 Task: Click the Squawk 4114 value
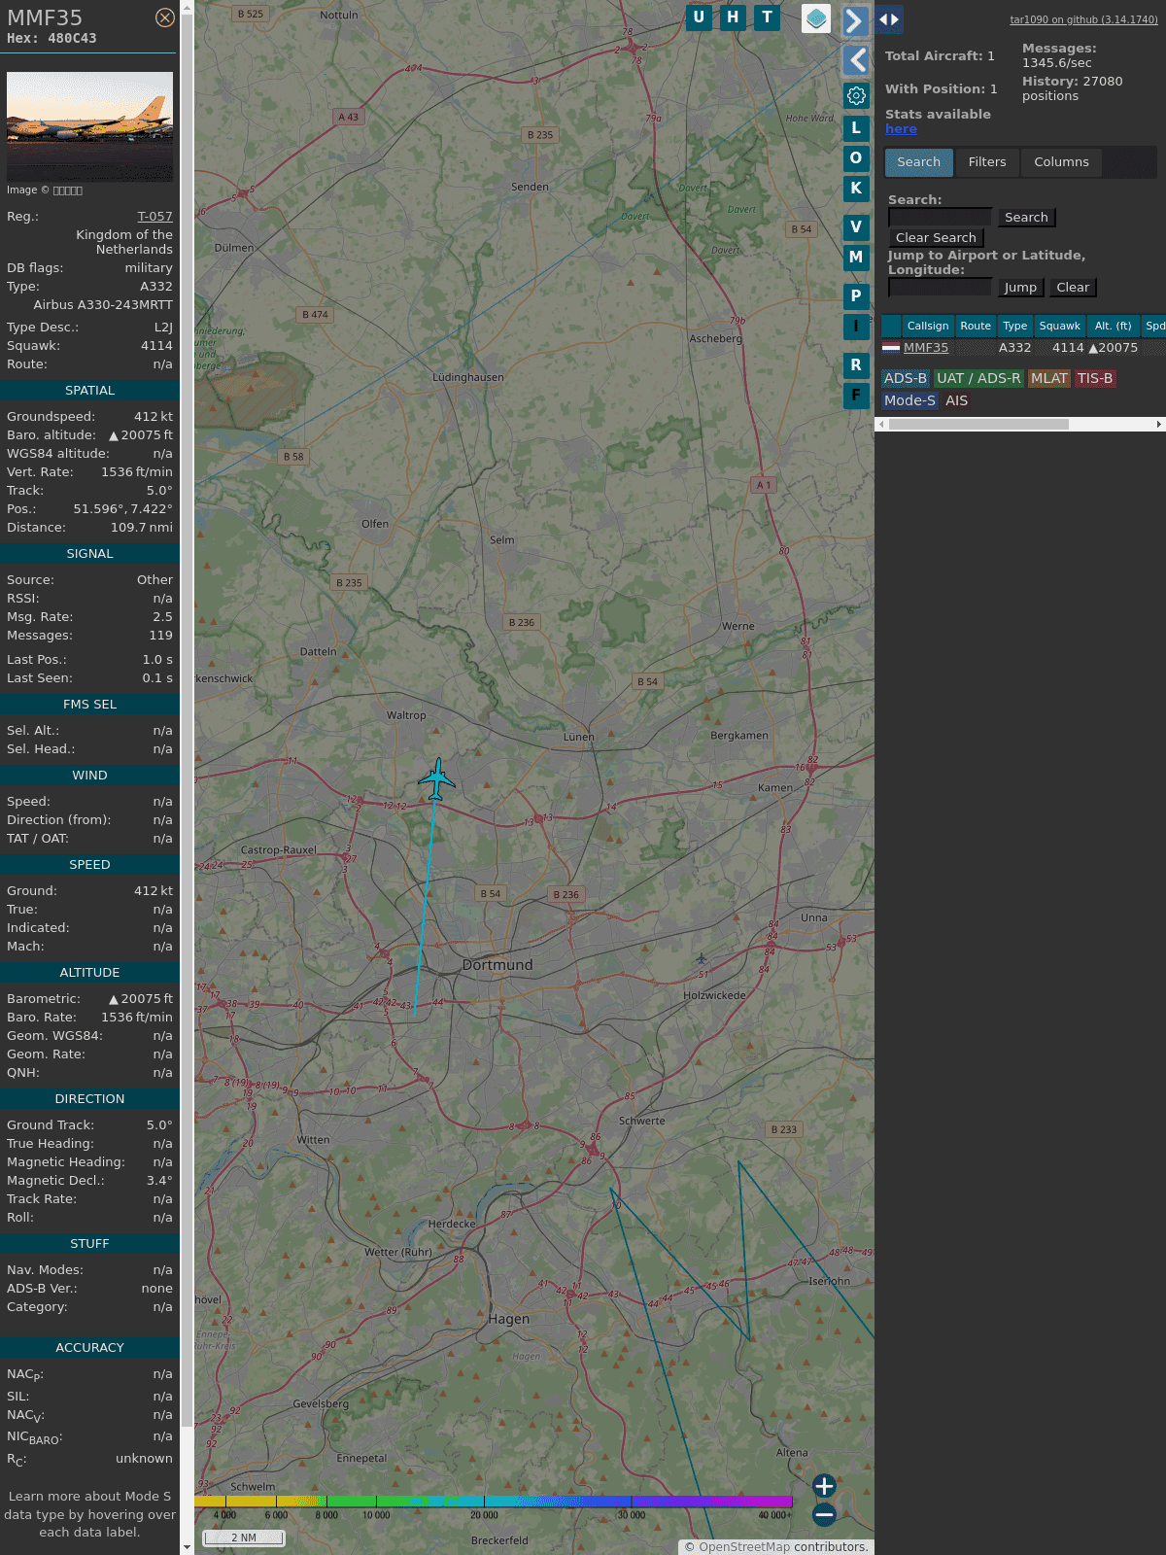coord(156,346)
